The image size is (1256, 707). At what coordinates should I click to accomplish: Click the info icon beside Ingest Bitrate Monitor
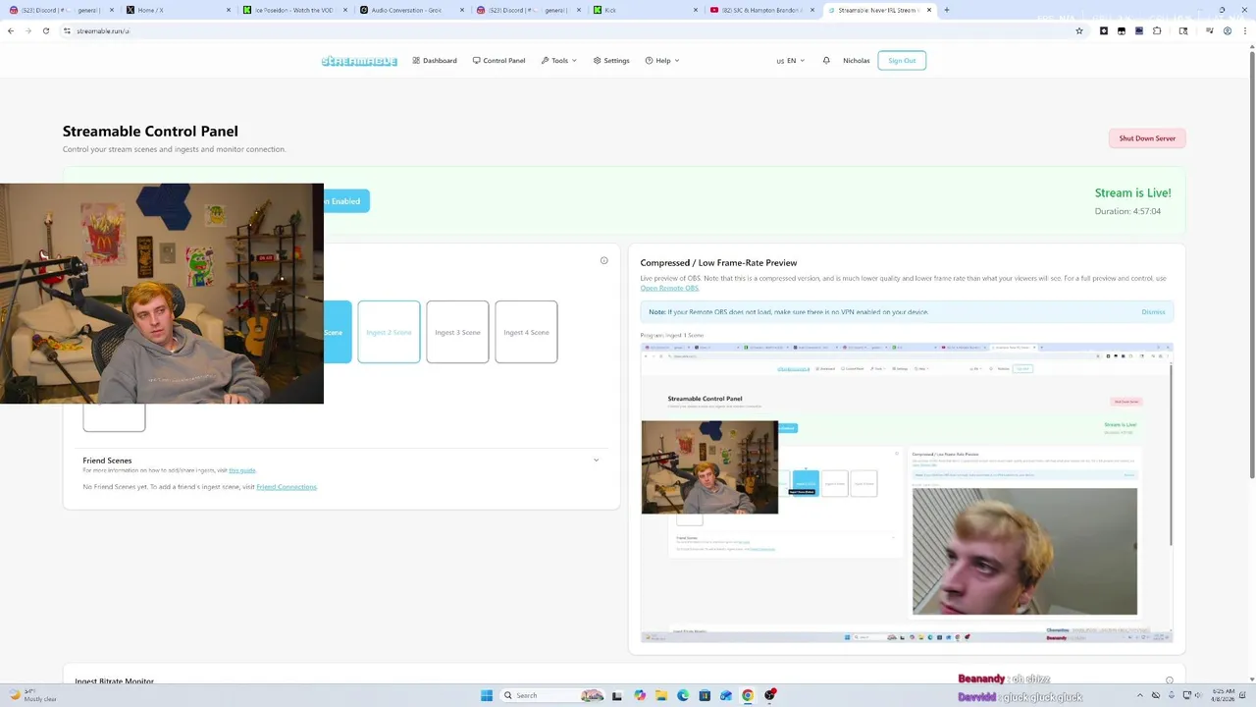(x=1170, y=680)
